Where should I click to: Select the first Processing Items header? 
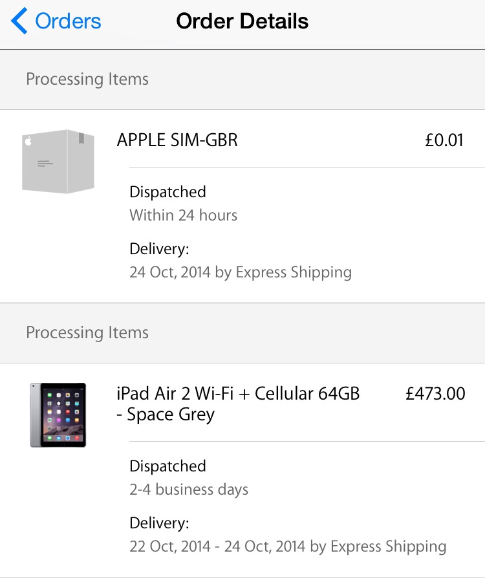click(87, 80)
